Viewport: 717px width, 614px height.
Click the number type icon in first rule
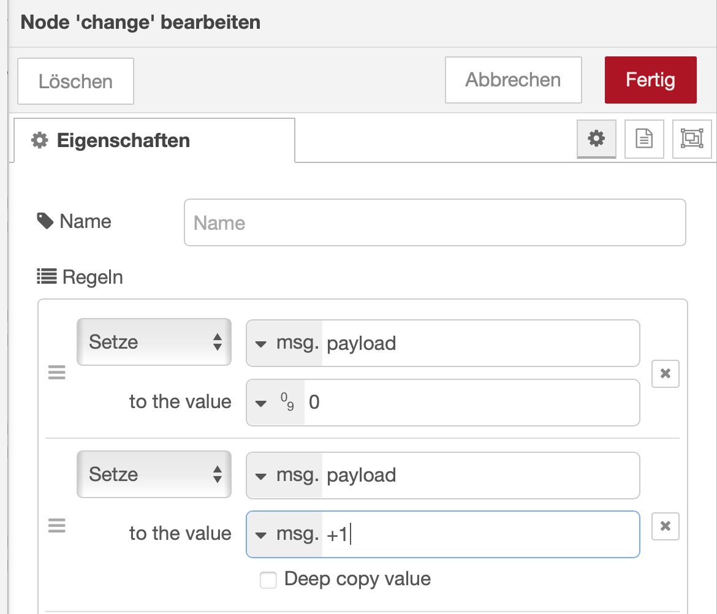287,402
